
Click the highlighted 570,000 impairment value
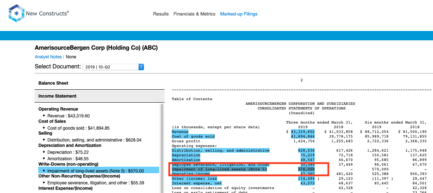(x=306, y=169)
